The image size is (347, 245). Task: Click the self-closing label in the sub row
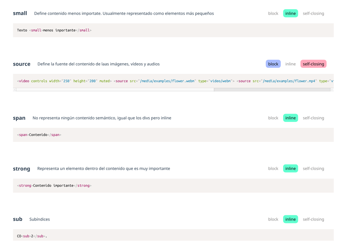click(x=313, y=219)
